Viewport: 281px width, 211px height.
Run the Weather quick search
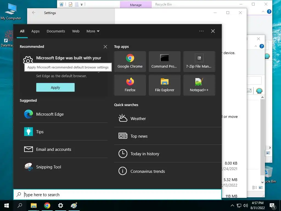tap(168, 118)
